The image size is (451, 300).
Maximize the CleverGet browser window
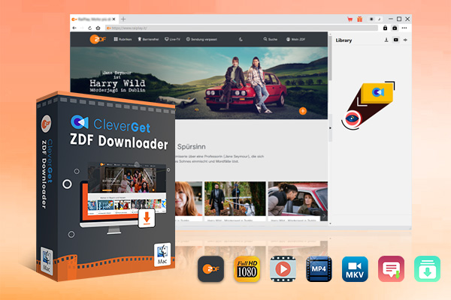click(x=399, y=19)
